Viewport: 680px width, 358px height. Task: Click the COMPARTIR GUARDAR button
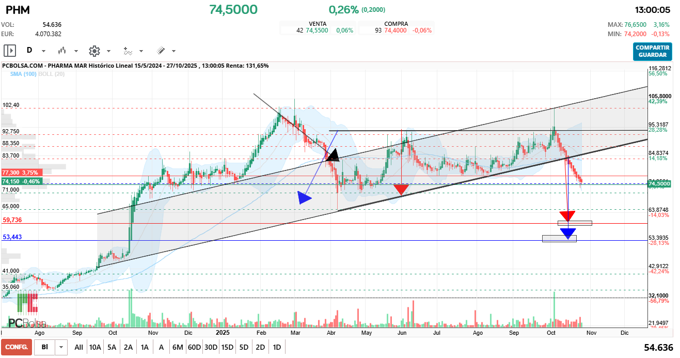653,51
